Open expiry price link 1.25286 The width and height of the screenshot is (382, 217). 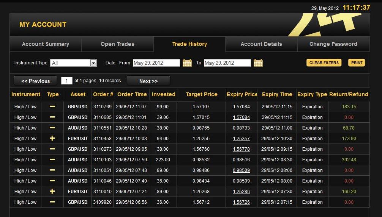[241, 192]
